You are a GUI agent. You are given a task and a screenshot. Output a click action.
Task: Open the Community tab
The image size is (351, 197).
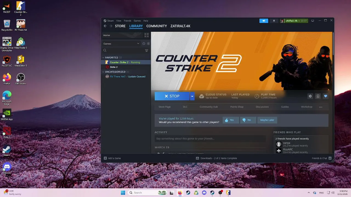click(x=157, y=26)
